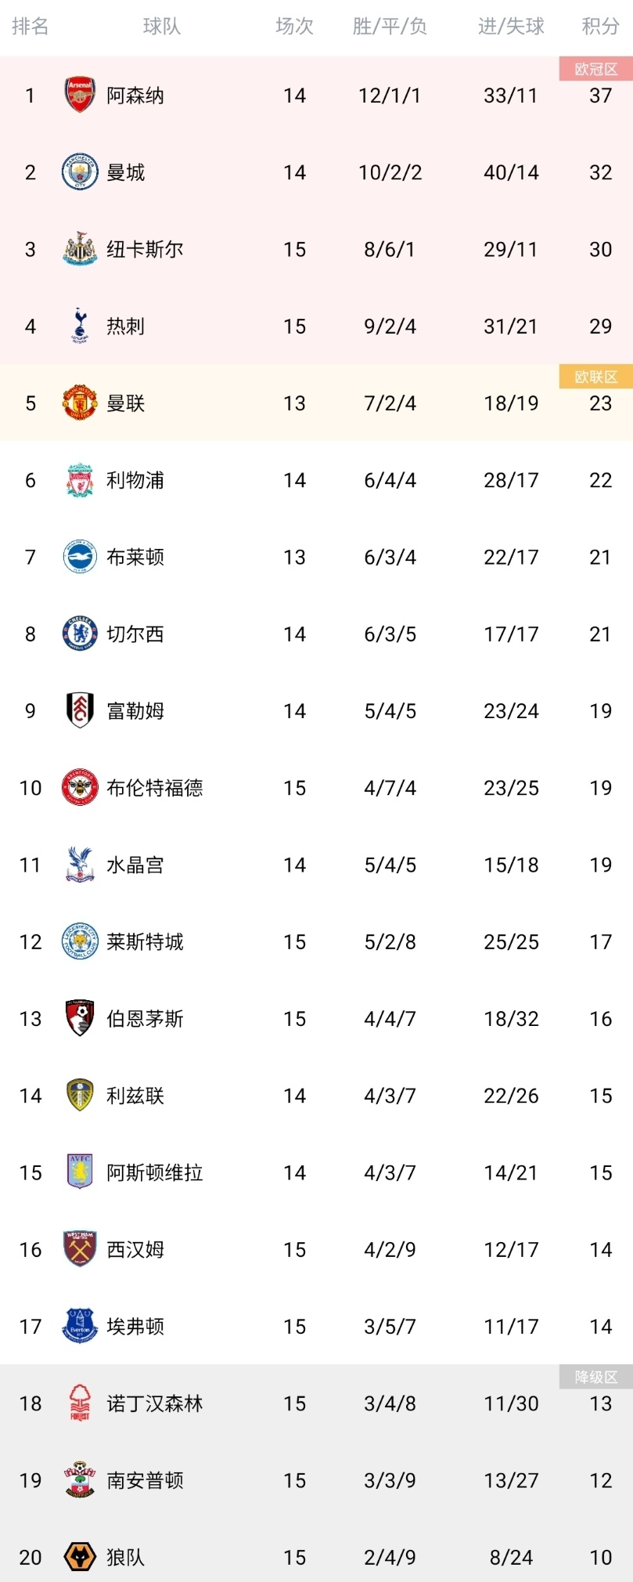Click the Wolves head logo
Viewport: 633px width, 1582px height.
80,1557
